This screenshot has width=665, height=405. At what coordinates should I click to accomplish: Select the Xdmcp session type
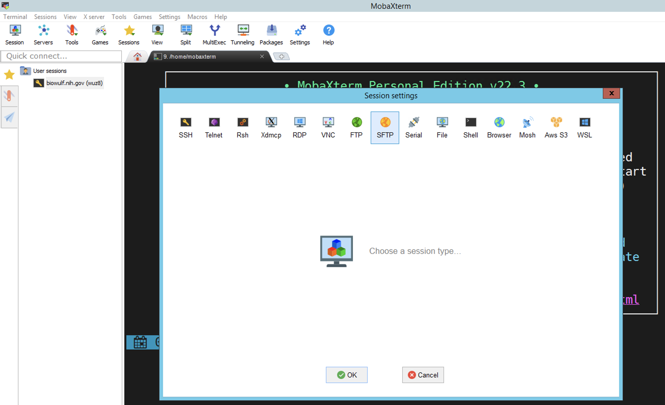(271, 127)
